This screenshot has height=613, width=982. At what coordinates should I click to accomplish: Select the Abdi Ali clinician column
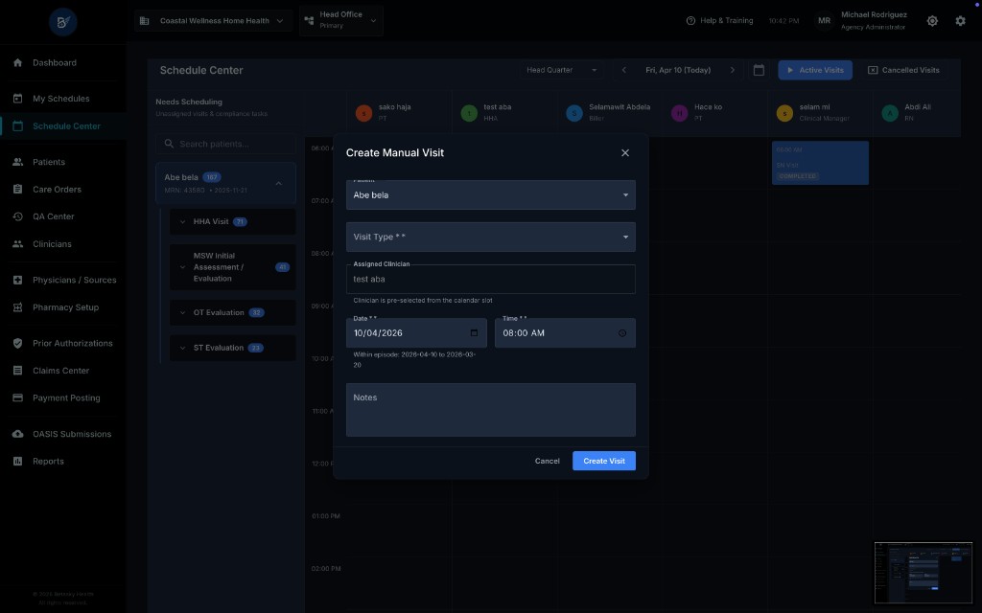916,113
